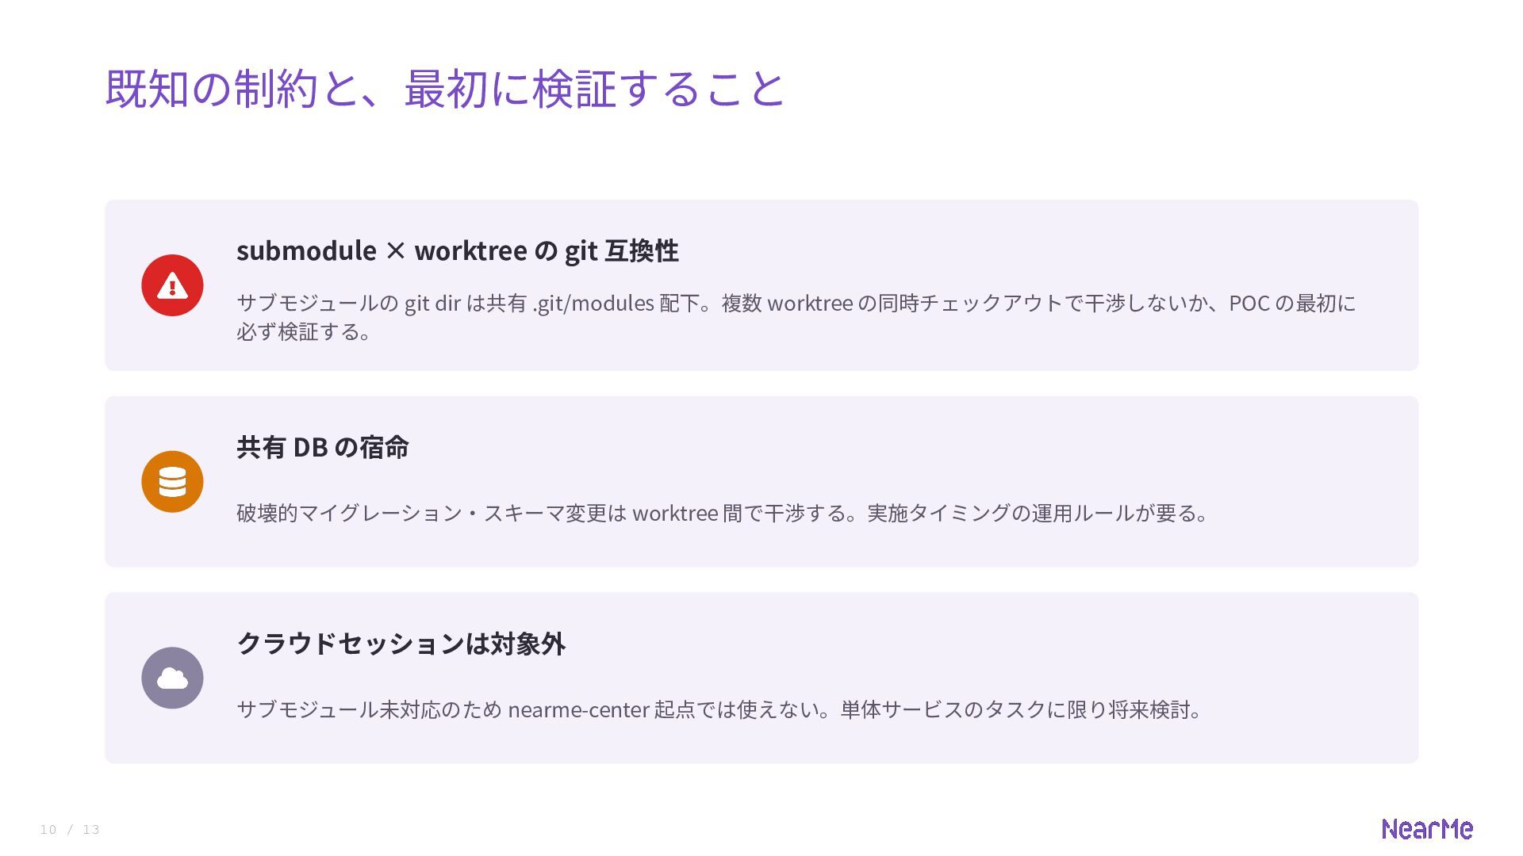Image resolution: width=1523 pixels, height=856 pixels.
Task: Select the nearme-center description text
Action: pos(720,709)
